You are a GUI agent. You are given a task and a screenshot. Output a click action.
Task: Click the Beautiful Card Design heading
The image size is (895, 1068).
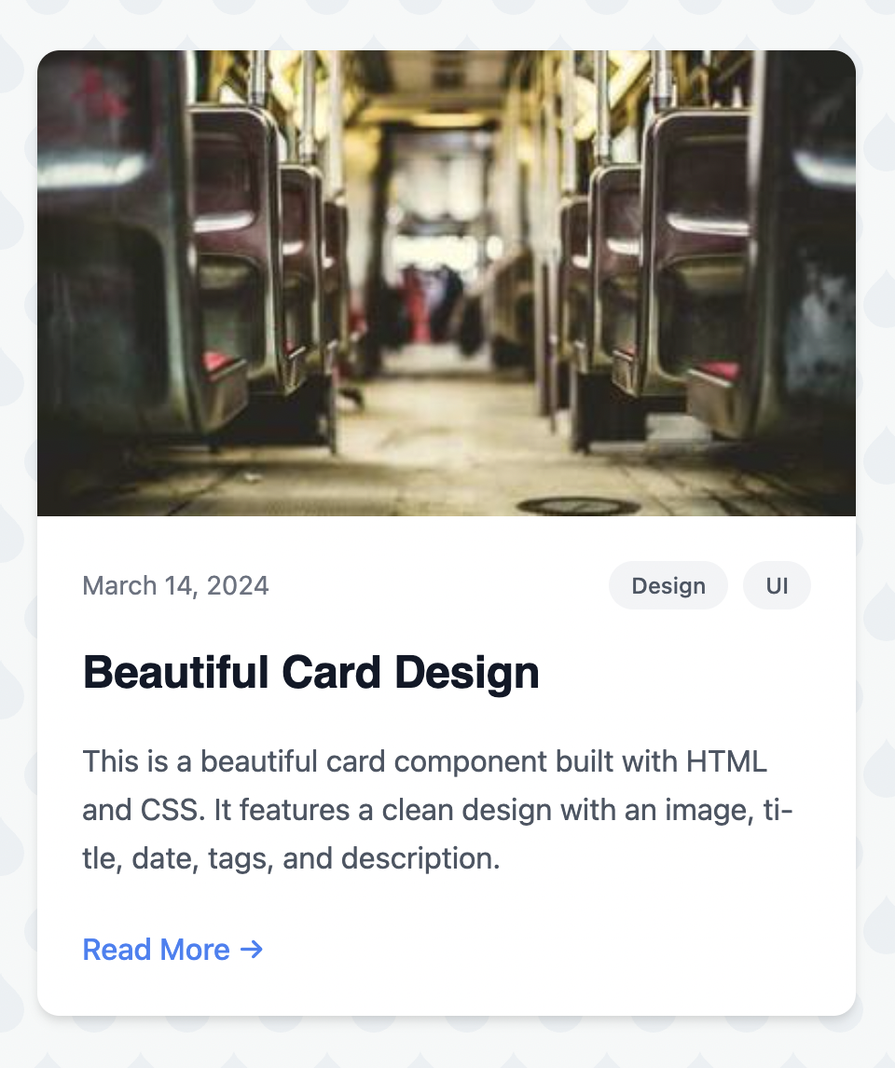pyautogui.click(x=311, y=672)
